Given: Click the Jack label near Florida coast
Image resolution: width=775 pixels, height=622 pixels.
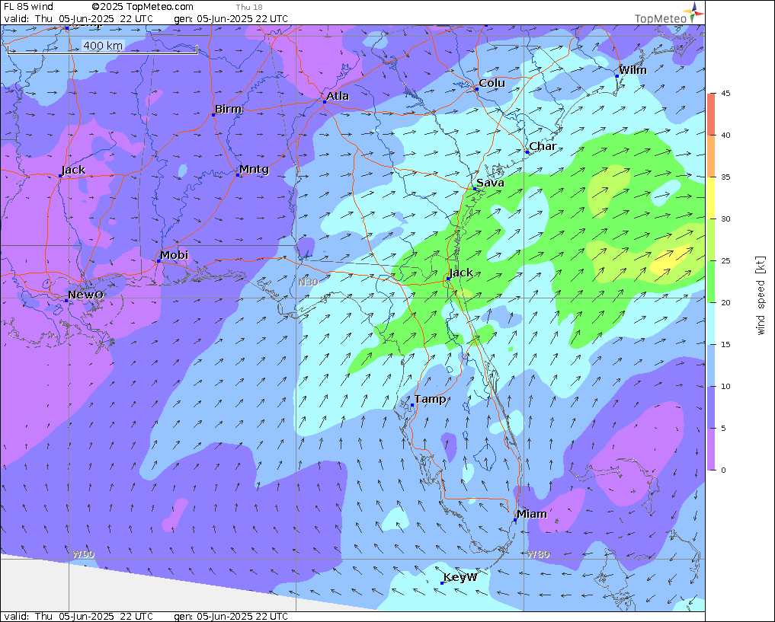Looking at the screenshot, I should pos(461,273).
